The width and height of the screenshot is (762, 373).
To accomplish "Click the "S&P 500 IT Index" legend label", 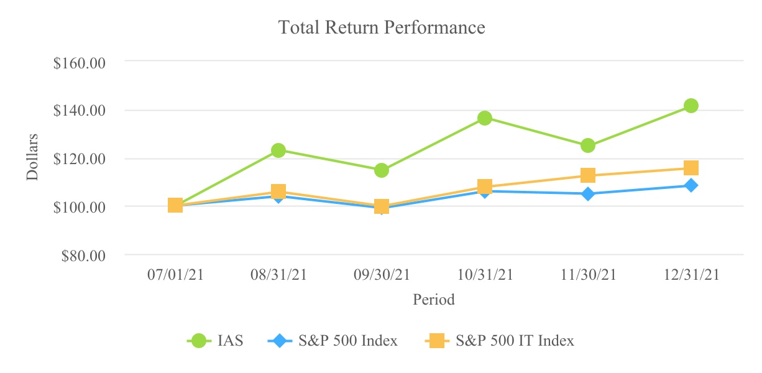I will [x=515, y=341].
